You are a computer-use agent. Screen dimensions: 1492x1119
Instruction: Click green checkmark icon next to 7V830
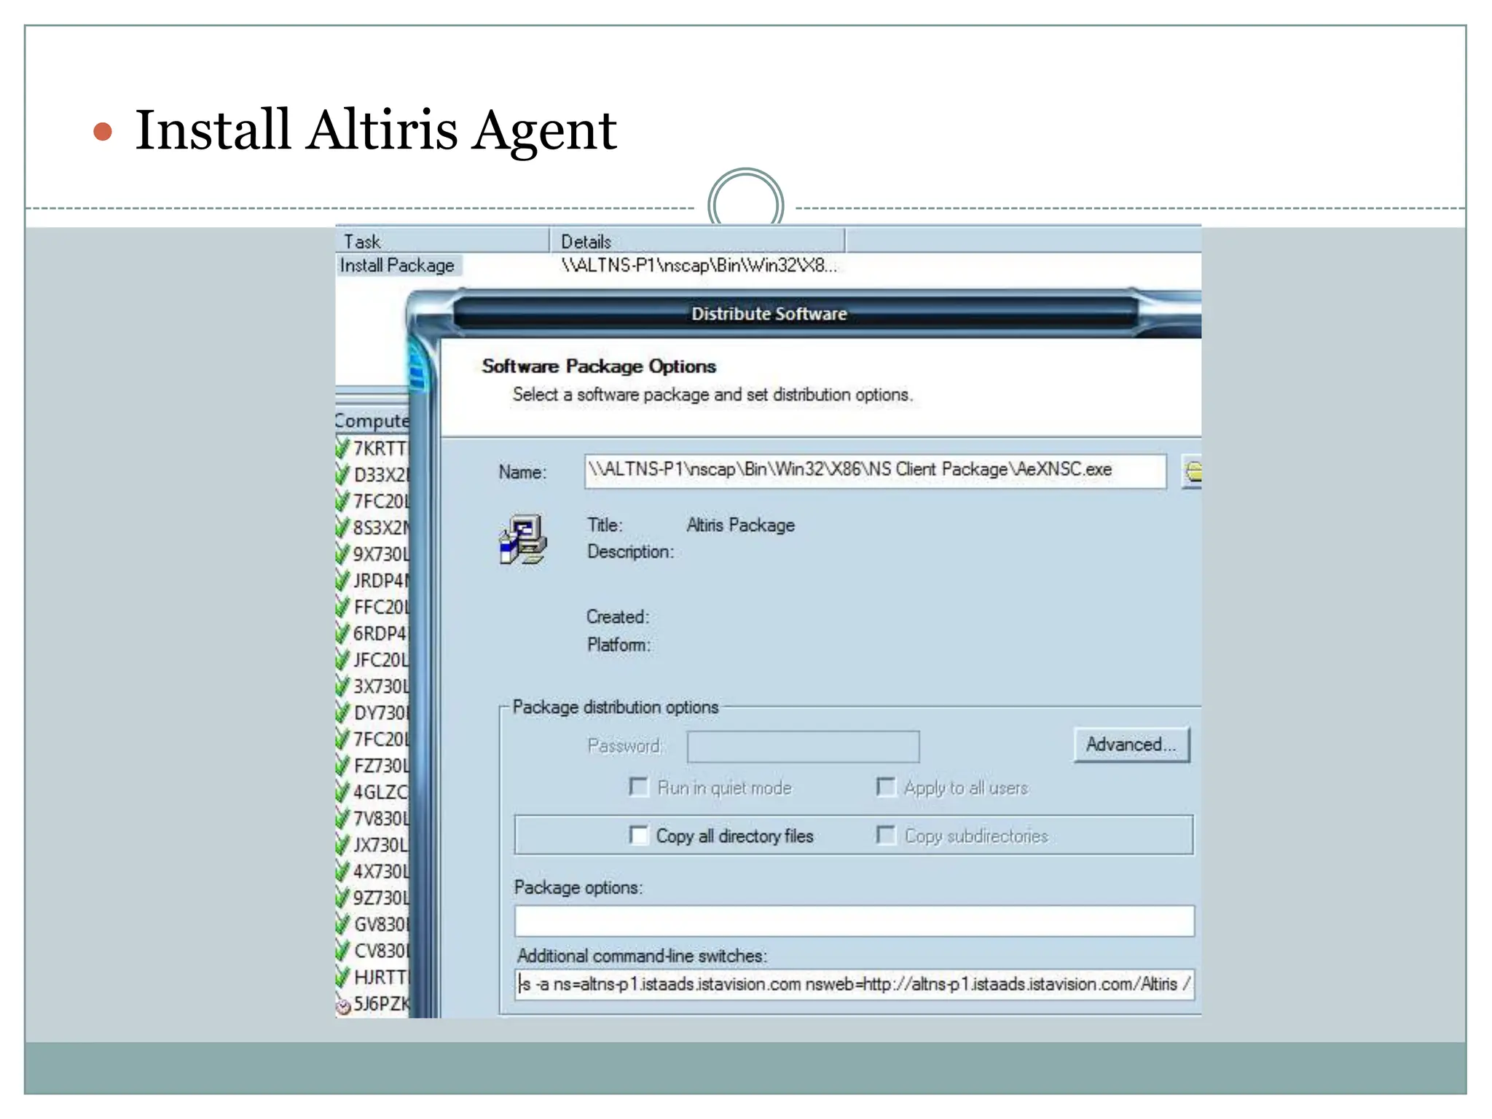(342, 817)
